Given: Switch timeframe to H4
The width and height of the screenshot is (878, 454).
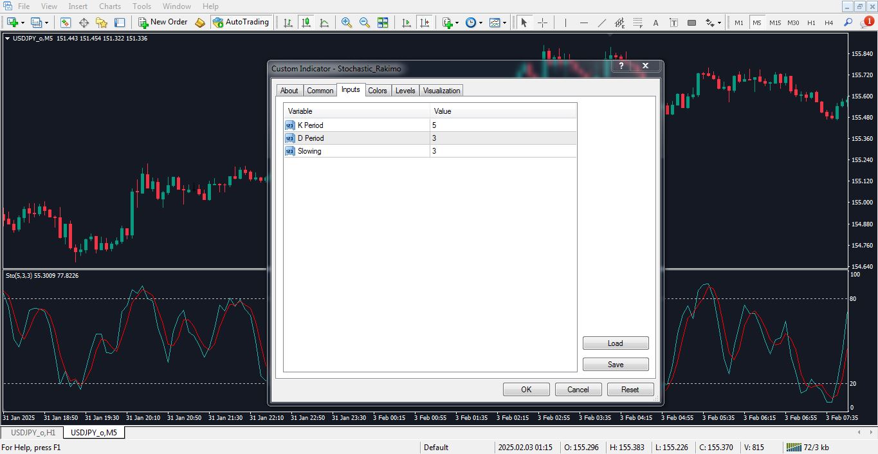Looking at the screenshot, I should (x=829, y=23).
